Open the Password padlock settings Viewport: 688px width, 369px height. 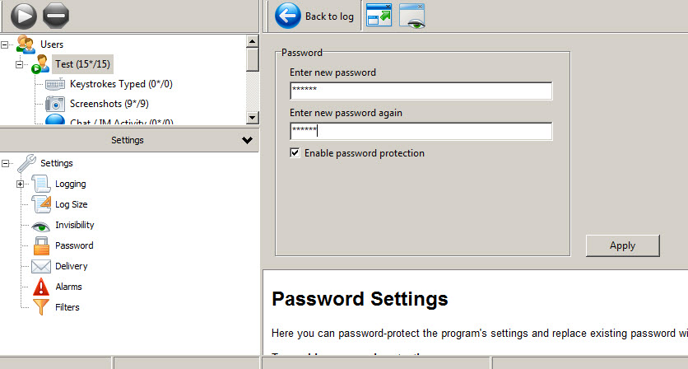(x=41, y=245)
